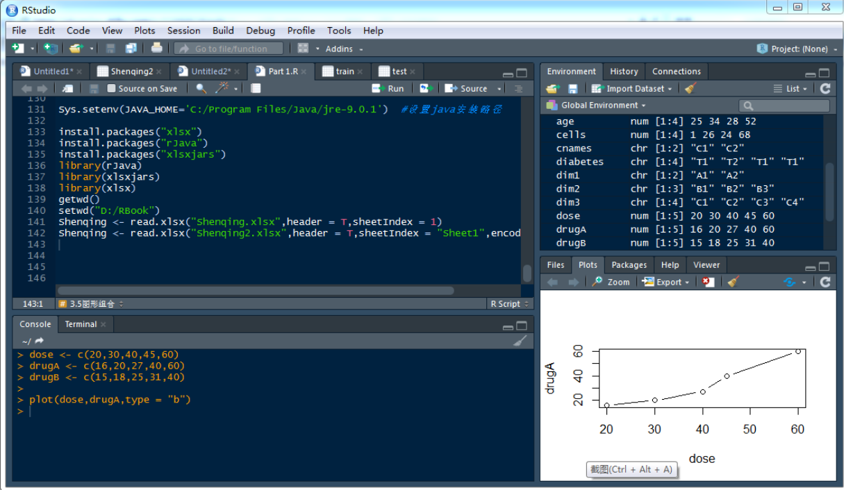Create a new file from toolbar

[x=17, y=48]
